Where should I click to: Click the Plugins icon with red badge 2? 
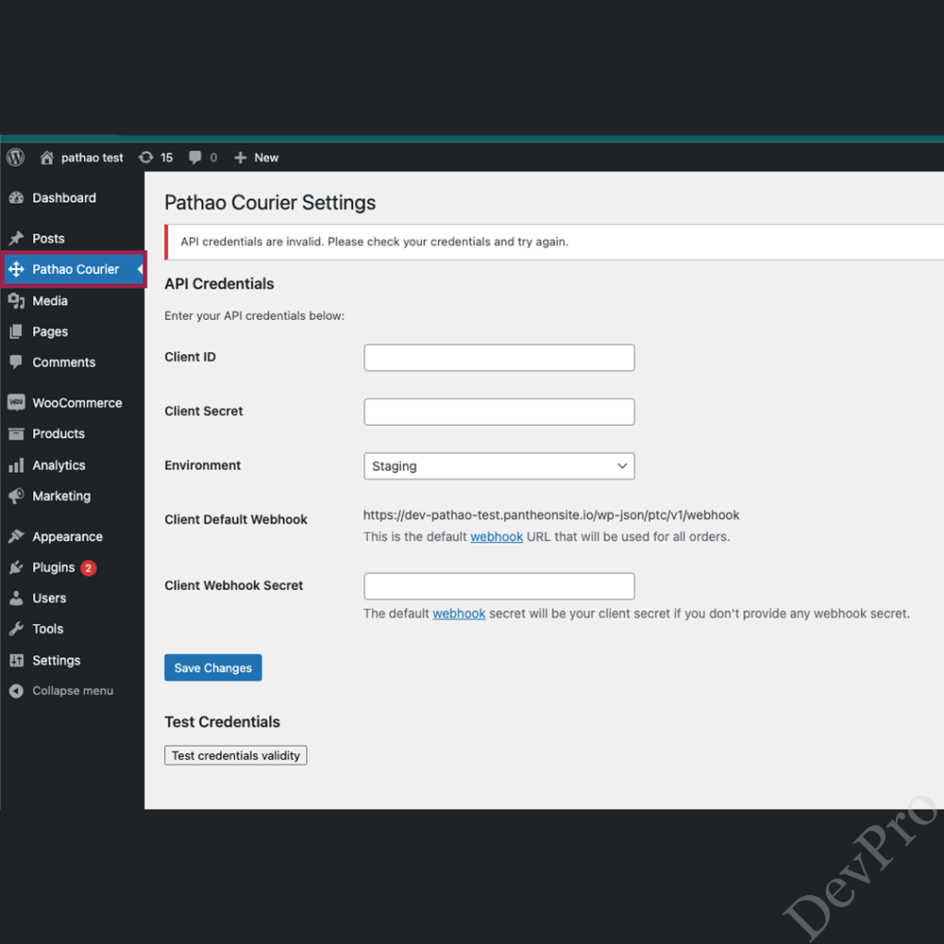click(18, 567)
